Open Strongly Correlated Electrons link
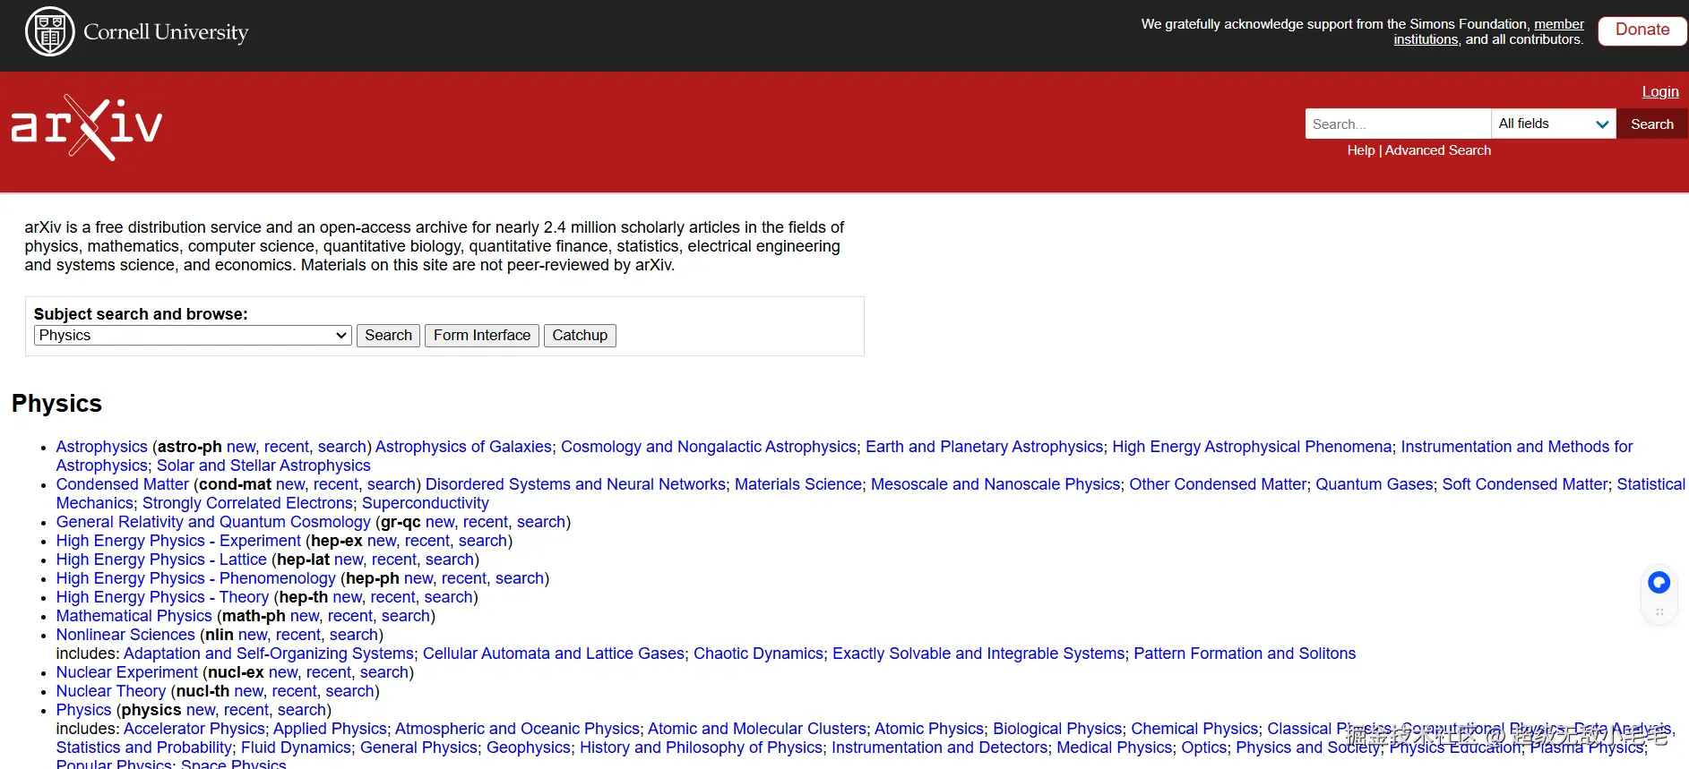The image size is (1689, 769). coord(247,503)
